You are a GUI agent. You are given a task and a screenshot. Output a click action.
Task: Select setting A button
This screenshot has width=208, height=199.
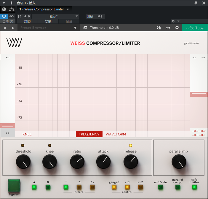(x=34, y=187)
